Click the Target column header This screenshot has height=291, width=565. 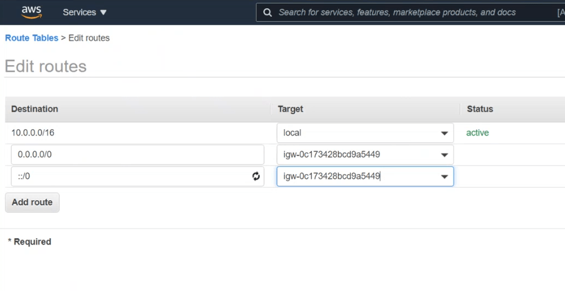(291, 109)
